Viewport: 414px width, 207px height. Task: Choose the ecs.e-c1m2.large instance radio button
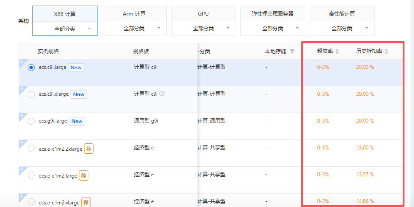31,175
